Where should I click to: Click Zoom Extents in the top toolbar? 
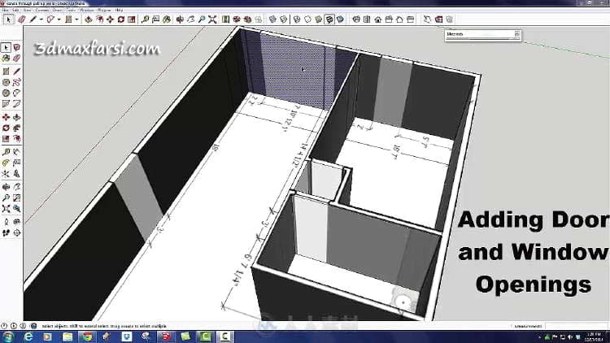pyautogui.click(x=212, y=19)
